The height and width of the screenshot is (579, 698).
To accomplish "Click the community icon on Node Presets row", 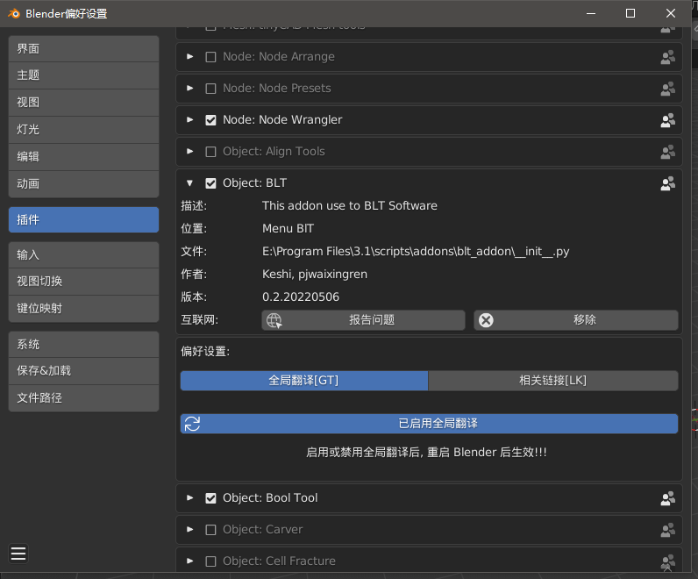I will point(668,89).
